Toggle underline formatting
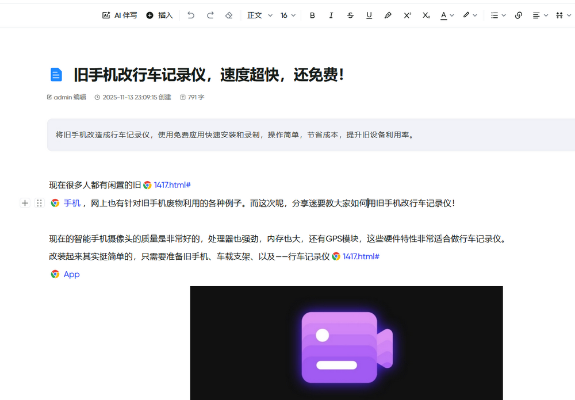 coord(369,16)
